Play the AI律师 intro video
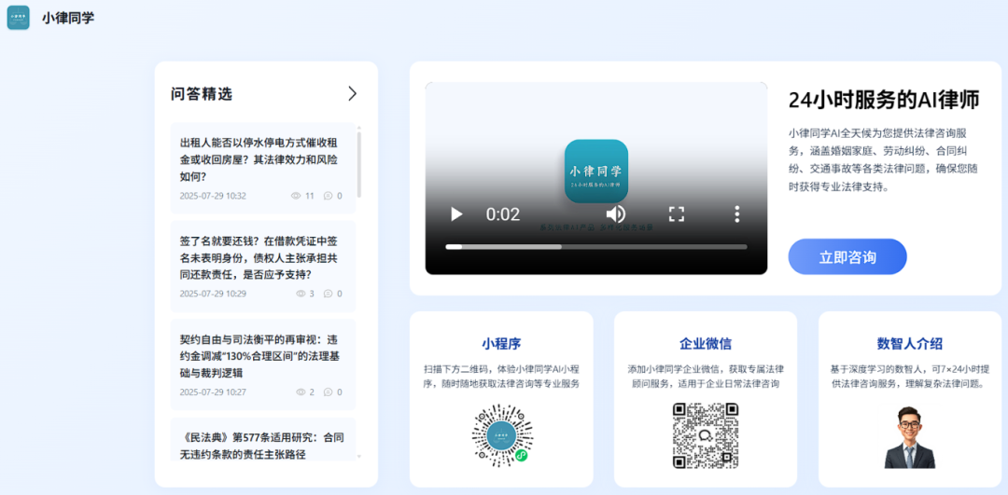Viewport: 1008px width, 495px height. [x=456, y=214]
